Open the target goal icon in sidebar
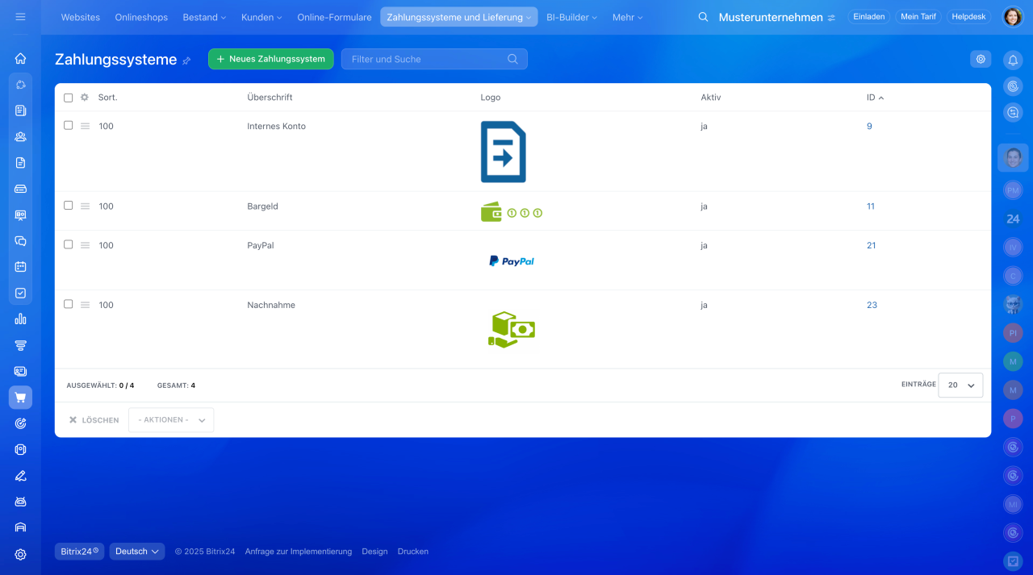This screenshot has width=1033, height=575. [x=20, y=423]
